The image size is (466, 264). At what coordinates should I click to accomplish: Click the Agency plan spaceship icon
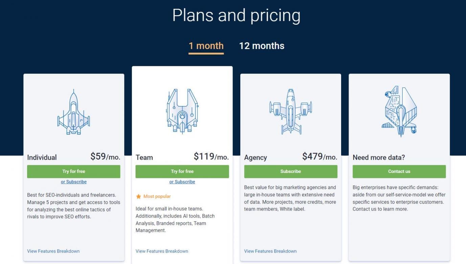tap(290, 111)
